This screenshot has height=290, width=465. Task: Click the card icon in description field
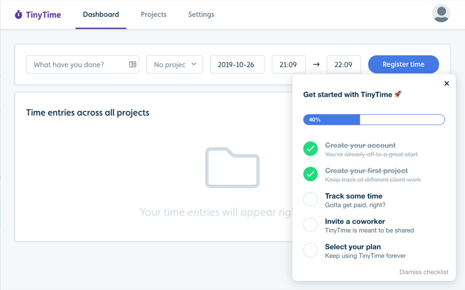pos(133,64)
